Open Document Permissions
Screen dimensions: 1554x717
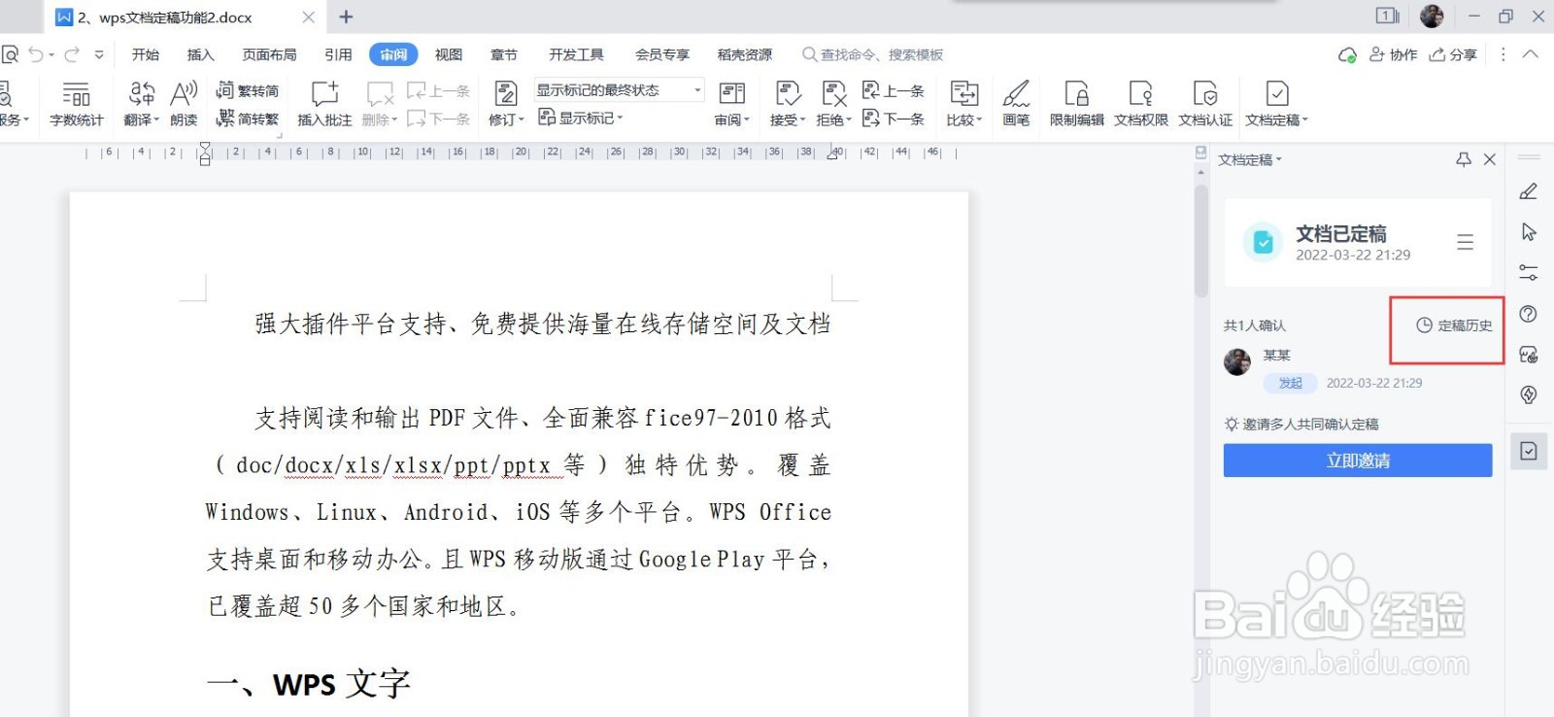point(1140,104)
